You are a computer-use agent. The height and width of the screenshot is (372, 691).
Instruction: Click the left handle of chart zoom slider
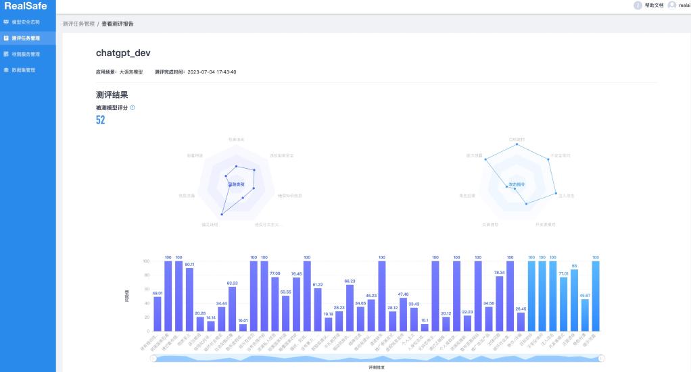pyautogui.click(x=153, y=358)
